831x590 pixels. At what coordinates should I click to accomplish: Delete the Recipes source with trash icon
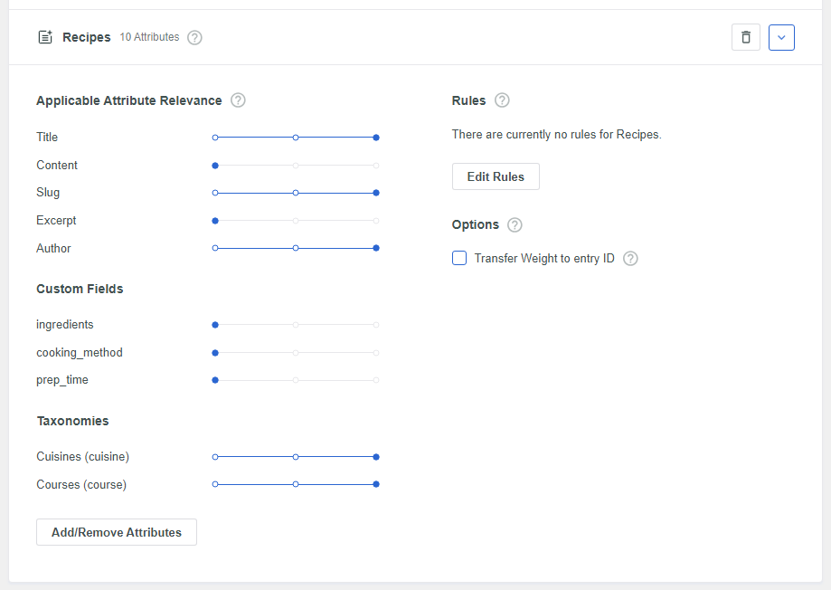746,38
